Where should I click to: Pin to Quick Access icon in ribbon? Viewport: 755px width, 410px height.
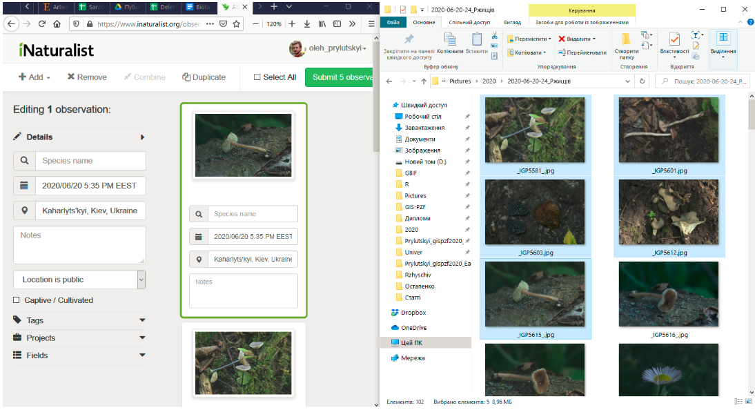(409, 39)
